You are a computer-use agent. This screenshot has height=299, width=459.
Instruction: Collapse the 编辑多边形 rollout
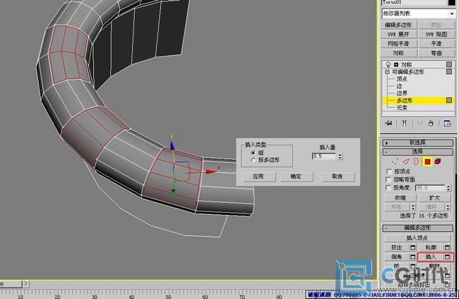pos(418,228)
